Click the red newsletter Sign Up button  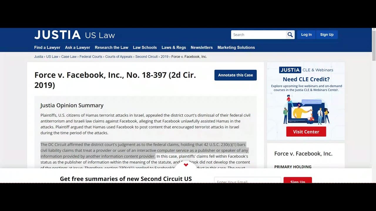[298, 180]
